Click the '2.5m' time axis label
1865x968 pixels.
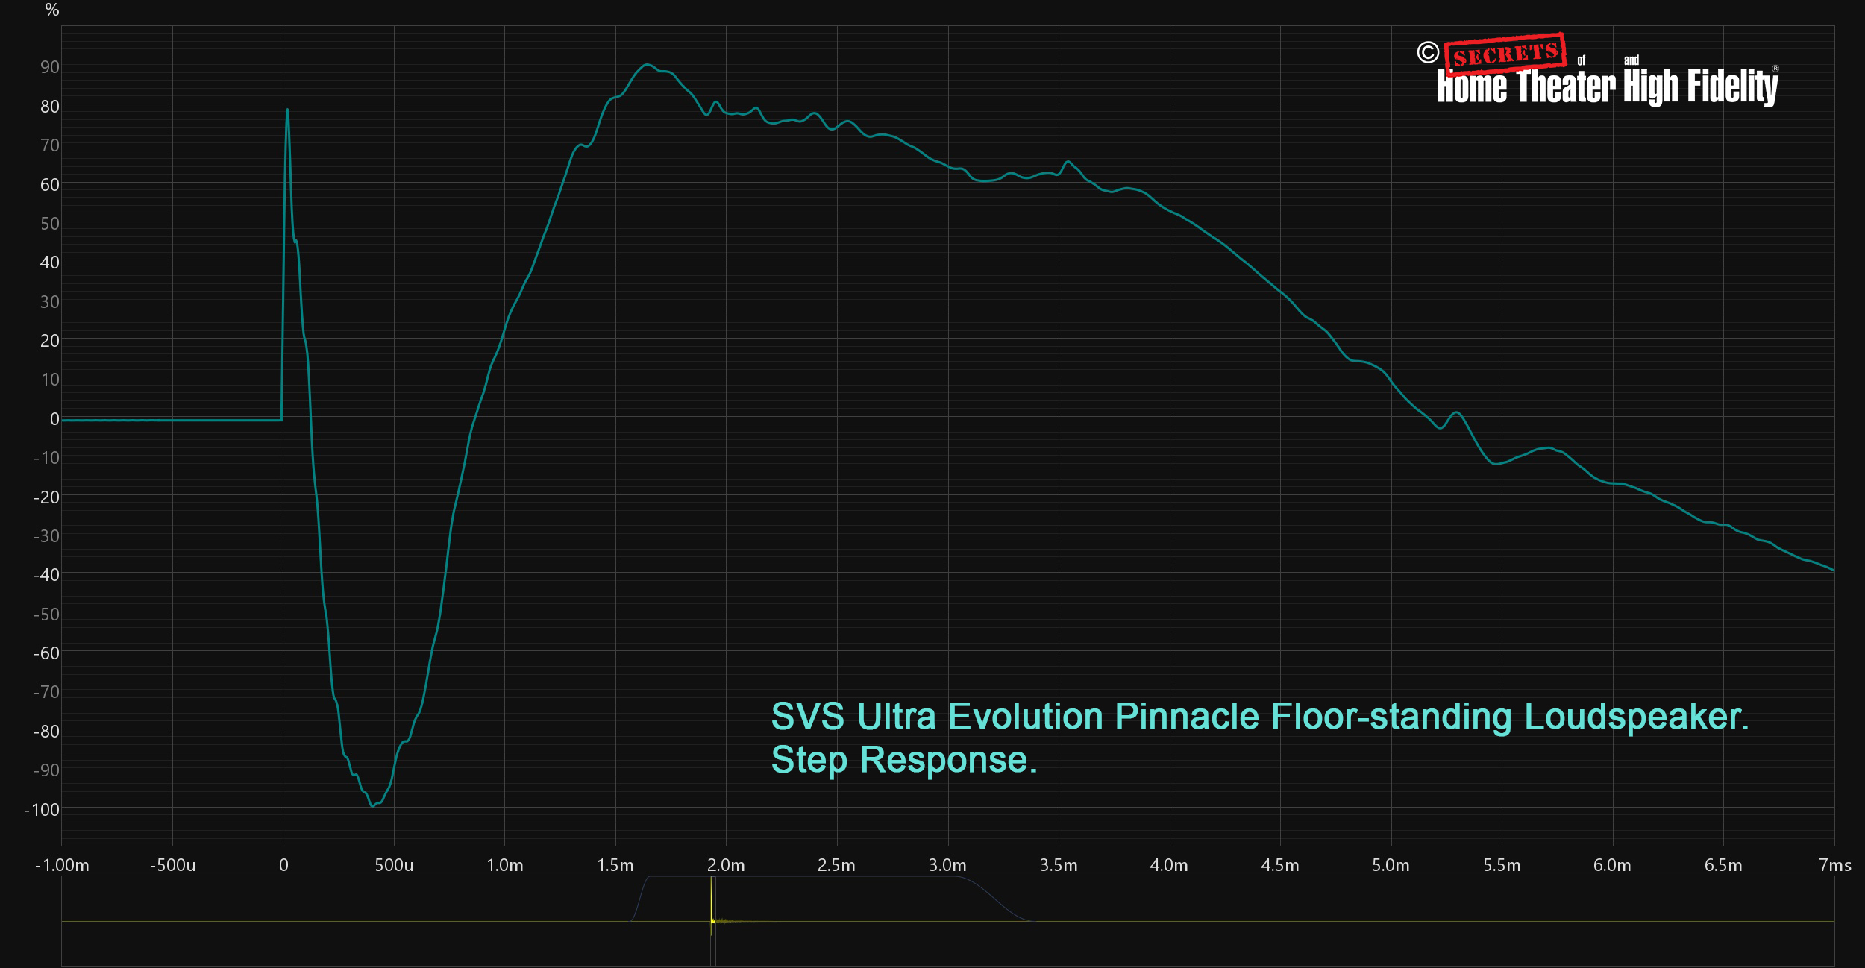point(836,865)
